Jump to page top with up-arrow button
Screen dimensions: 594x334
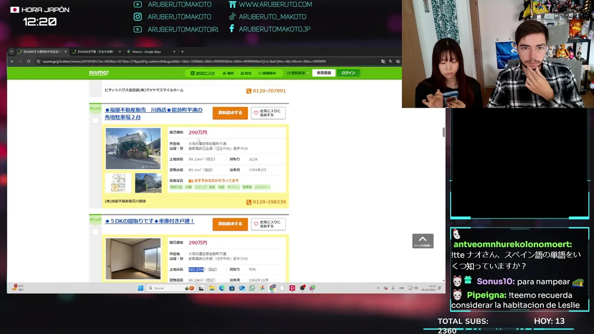(423, 241)
